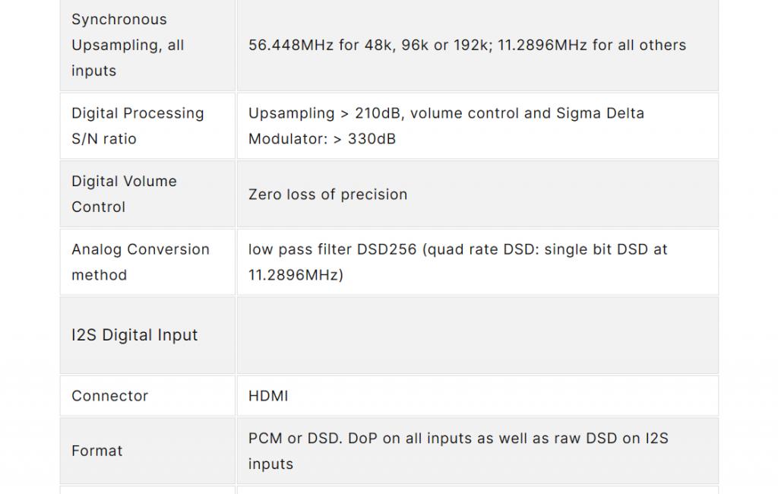The image size is (778, 494).
Task: Click the "I2S Digital Input" section heading
Action: 134,335
